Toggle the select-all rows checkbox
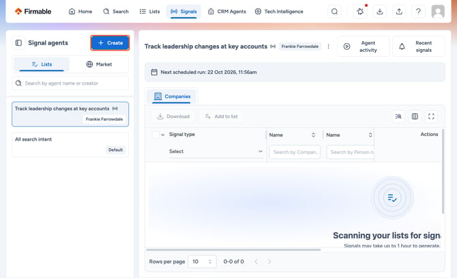 156,135
